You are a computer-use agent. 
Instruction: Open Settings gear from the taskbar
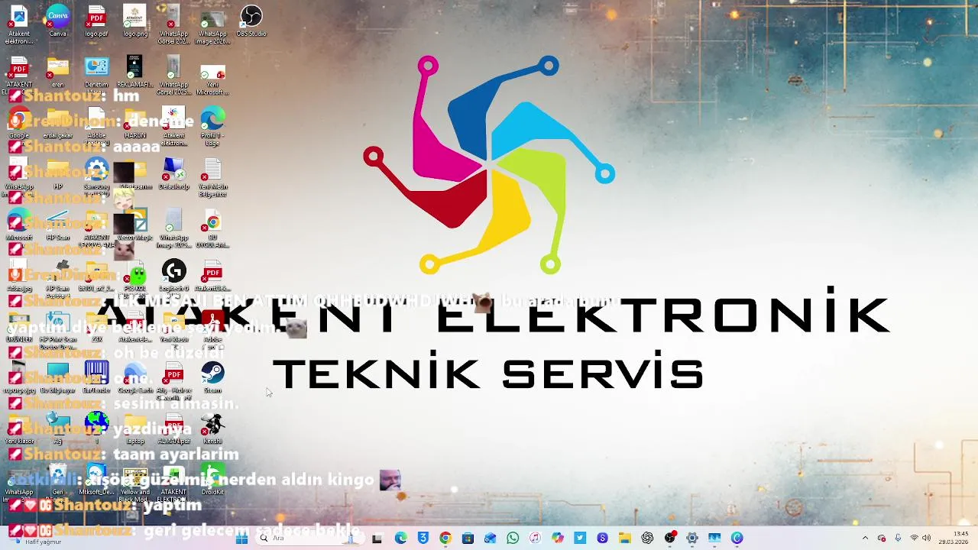(x=692, y=539)
